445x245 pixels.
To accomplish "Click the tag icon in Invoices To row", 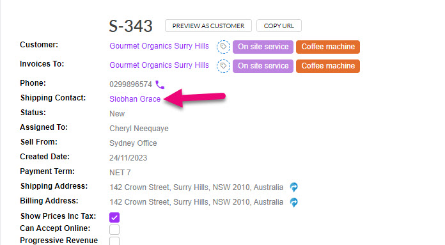I will [x=223, y=66].
